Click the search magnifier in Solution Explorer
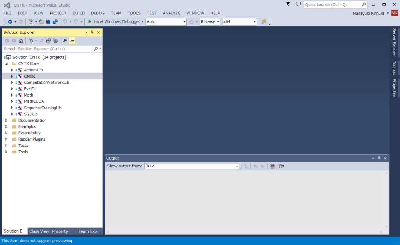 [x=96, y=49]
